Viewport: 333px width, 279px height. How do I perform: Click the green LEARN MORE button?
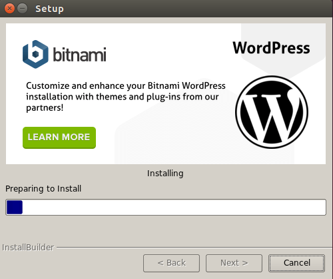tap(59, 137)
